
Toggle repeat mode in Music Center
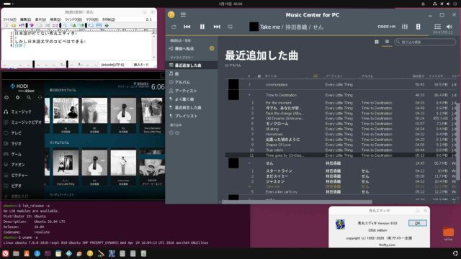pyautogui.click(x=230, y=27)
